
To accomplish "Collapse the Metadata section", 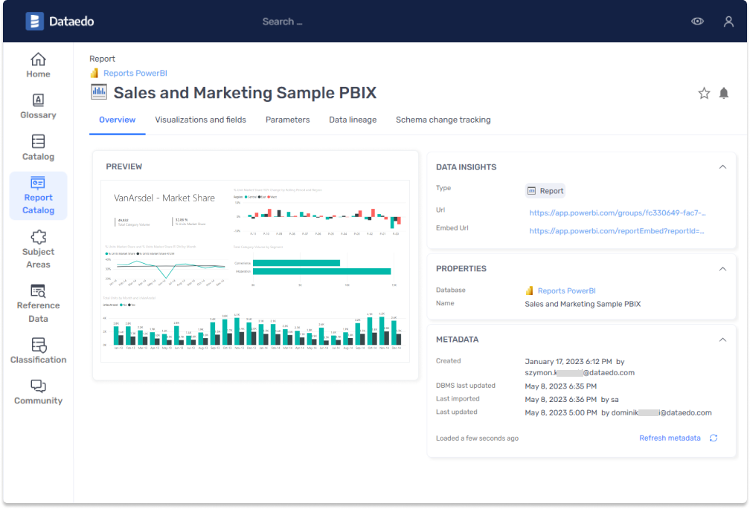I will point(721,339).
